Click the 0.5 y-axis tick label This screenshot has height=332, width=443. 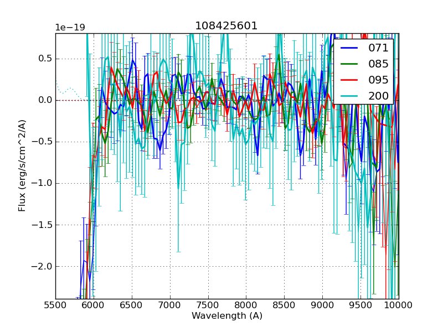[44, 59]
